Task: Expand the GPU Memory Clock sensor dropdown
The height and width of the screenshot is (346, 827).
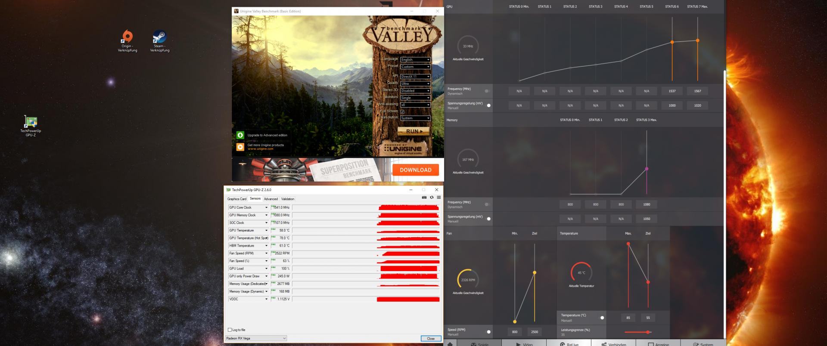Action: pyautogui.click(x=266, y=215)
